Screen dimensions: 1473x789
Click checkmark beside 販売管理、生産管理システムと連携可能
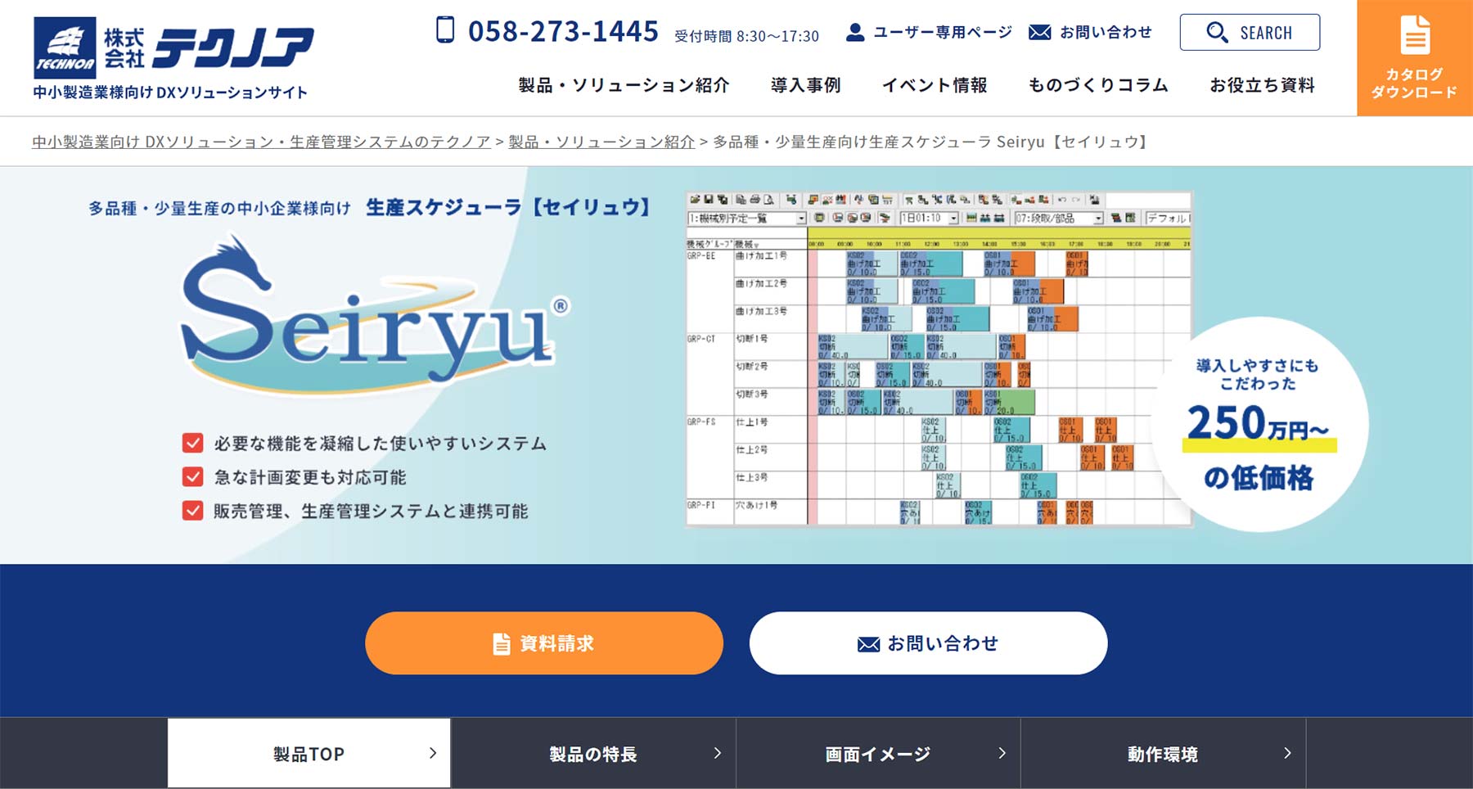click(192, 511)
